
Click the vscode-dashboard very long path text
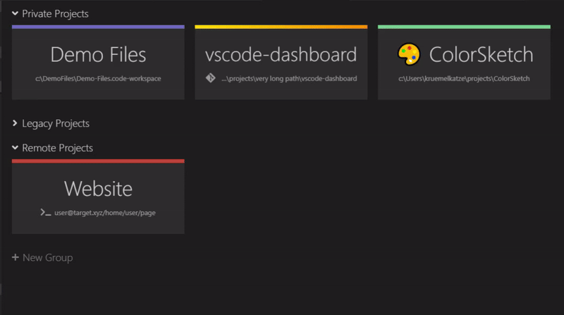point(289,78)
